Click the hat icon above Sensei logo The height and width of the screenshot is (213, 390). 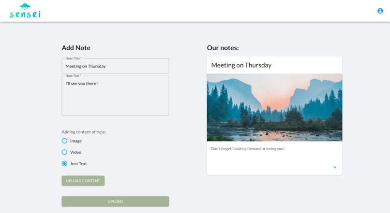25,6
